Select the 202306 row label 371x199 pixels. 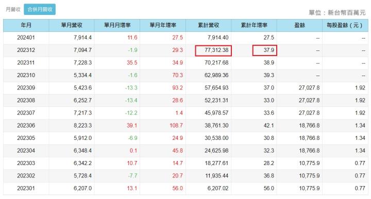tap(26, 125)
